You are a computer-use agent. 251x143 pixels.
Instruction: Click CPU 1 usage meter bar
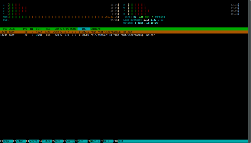point(63,5)
